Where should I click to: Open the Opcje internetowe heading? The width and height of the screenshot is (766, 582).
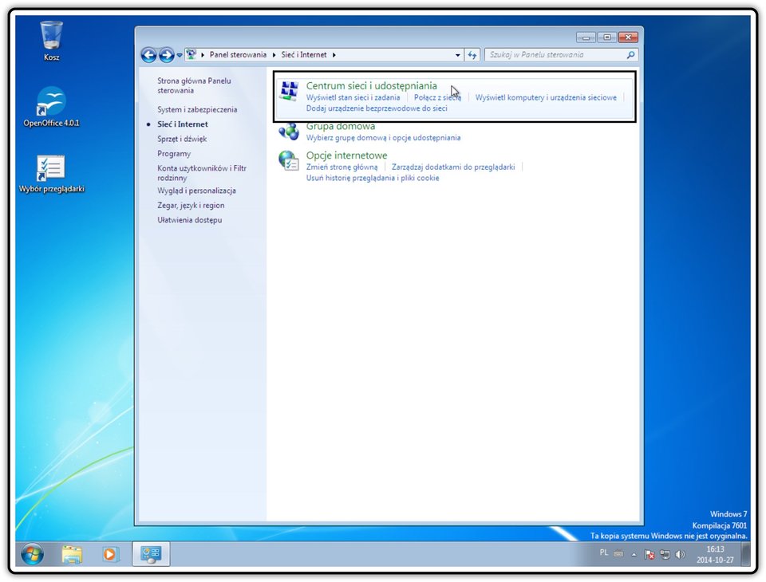pos(346,155)
